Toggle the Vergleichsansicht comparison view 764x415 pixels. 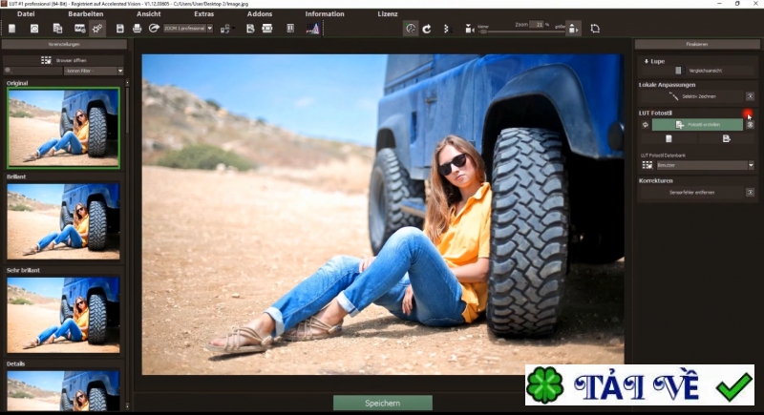click(x=678, y=70)
